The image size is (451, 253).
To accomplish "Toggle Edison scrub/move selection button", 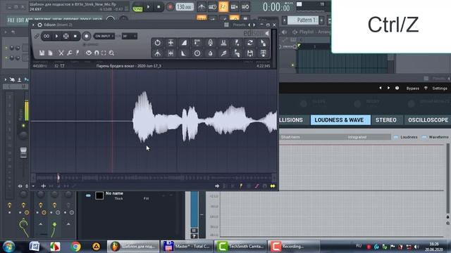I will click(x=66, y=36).
